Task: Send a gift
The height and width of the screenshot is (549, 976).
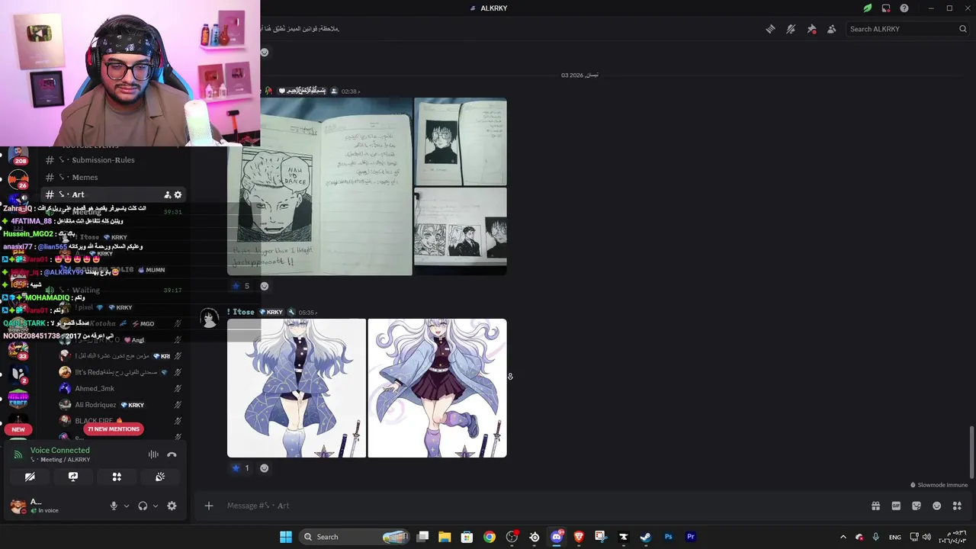Action: tap(876, 506)
